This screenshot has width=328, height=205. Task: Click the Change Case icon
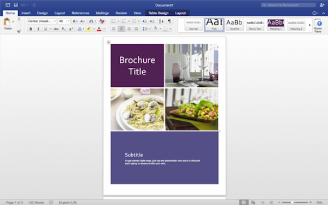point(91,21)
